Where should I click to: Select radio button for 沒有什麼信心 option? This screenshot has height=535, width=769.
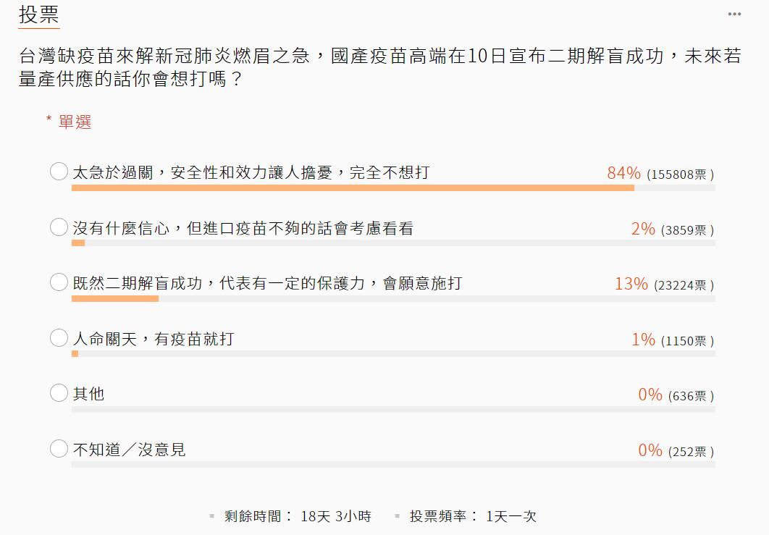click(x=59, y=227)
